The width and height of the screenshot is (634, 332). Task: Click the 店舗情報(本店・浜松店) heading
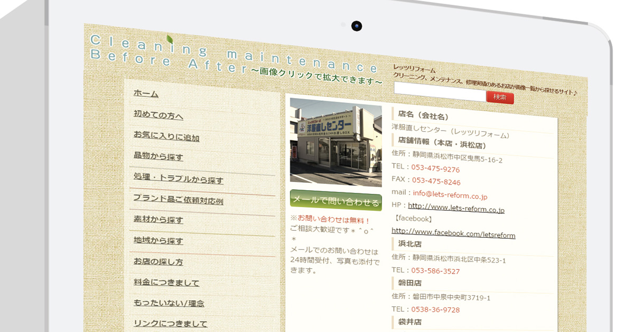click(x=442, y=143)
